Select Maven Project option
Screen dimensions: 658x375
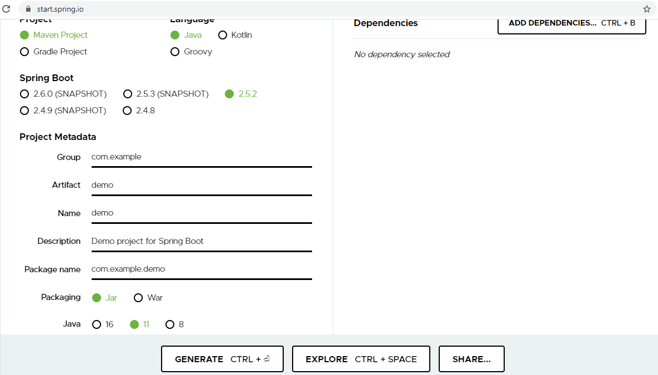[x=54, y=35]
